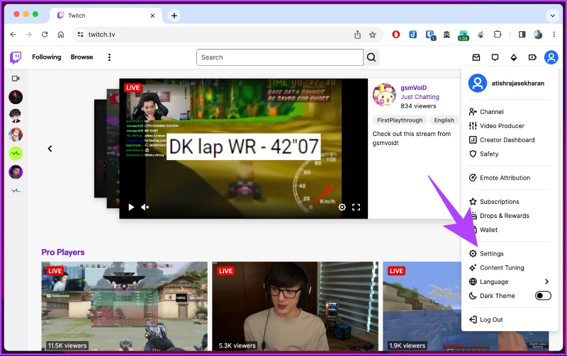Open the three-dot more menu near Browse

pyautogui.click(x=109, y=57)
